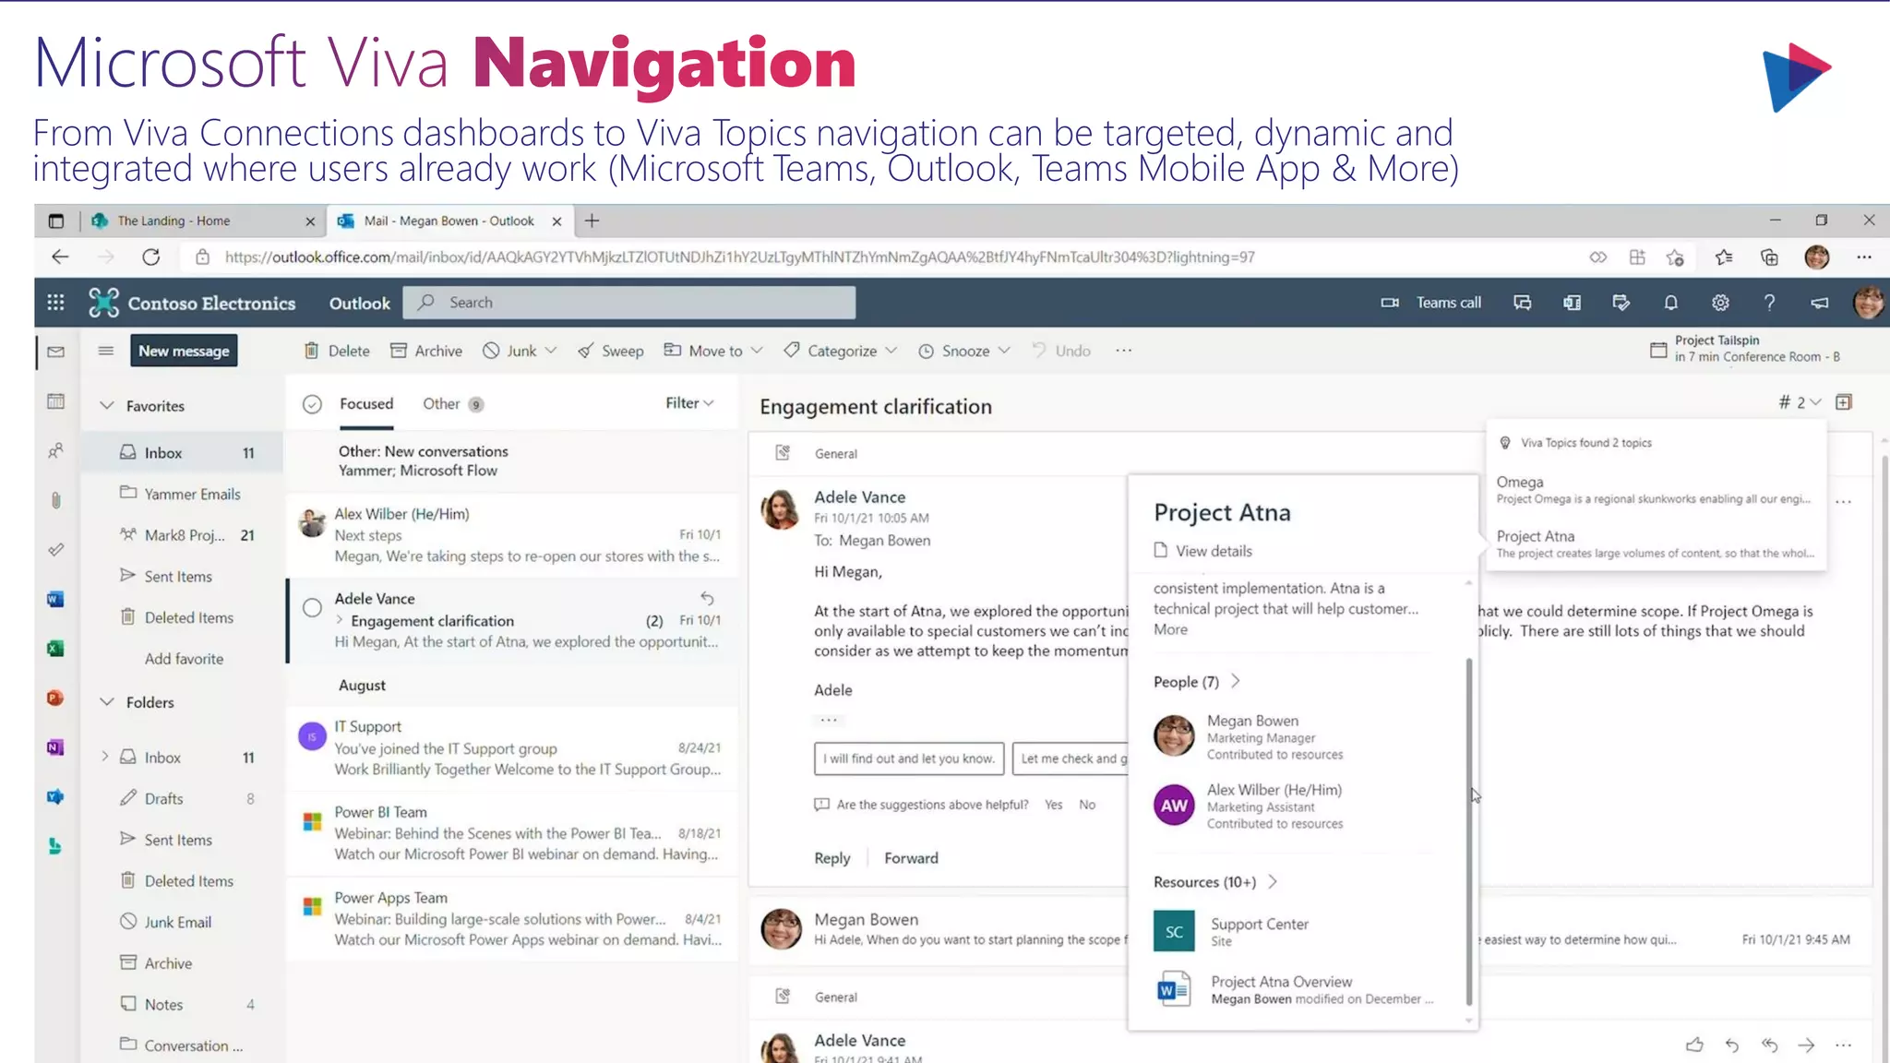Open the topics count # 2 dropdown
This screenshot has width=1890, height=1063.
pos(1800,402)
